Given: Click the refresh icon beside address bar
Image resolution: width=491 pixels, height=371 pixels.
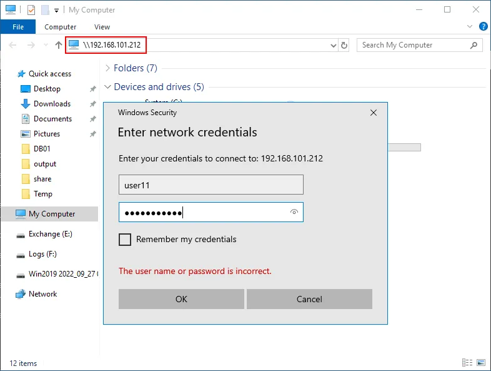Looking at the screenshot, I should pyautogui.click(x=344, y=45).
